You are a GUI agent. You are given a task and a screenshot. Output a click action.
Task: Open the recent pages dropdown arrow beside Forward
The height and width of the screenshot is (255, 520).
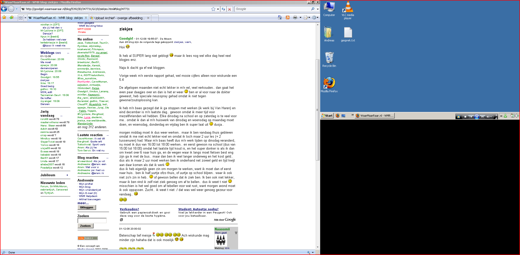pos(17,9)
